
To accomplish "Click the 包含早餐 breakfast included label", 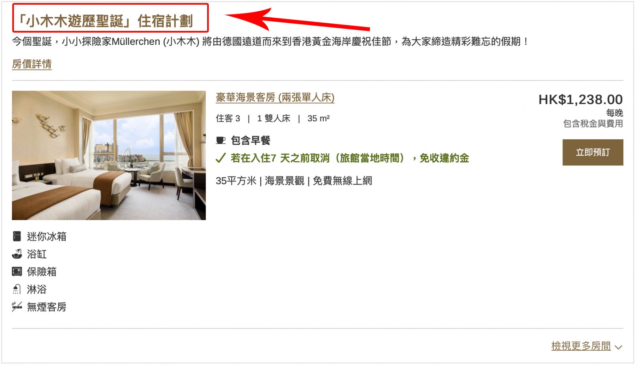I will pyautogui.click(x=251, y=140).
